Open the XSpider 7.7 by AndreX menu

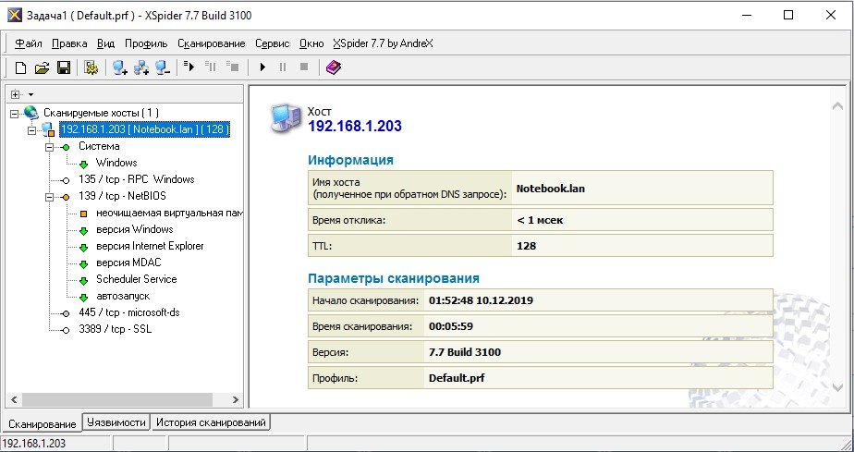click(x=383, y=43)
